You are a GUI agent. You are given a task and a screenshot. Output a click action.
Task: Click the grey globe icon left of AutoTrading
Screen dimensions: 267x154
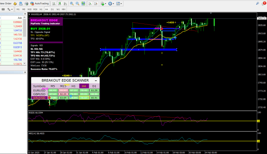[26, 3]
